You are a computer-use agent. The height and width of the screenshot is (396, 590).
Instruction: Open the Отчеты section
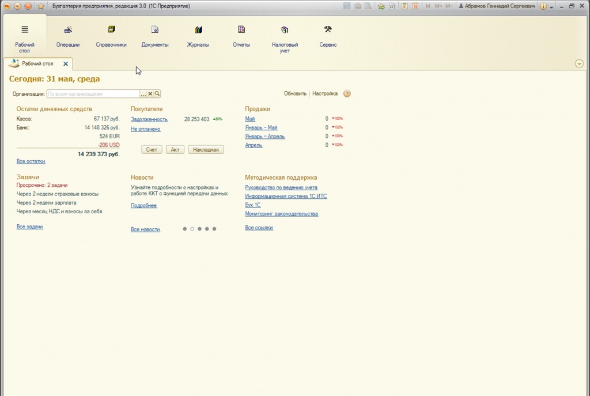click(241, 37)
